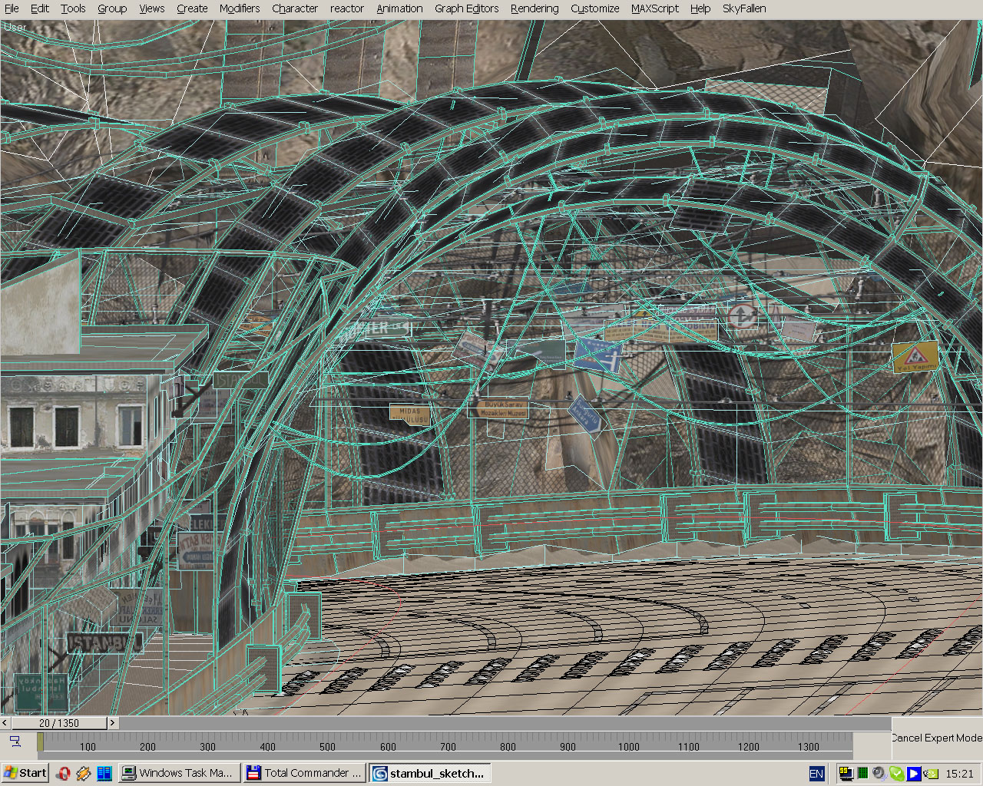Screen dimensions: 983x786
Task: Open the NVIDIA tray icon
Action: pyautogui.click(x=931, y=773)
